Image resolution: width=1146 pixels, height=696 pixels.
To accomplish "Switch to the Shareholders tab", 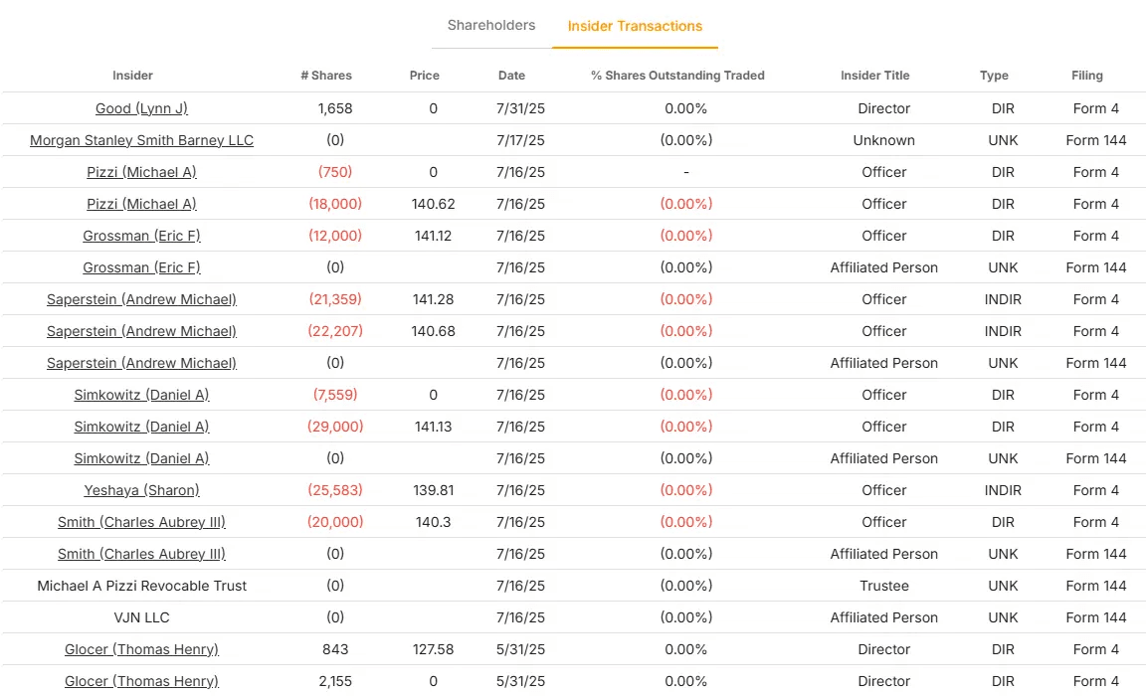I will point(491,26).
